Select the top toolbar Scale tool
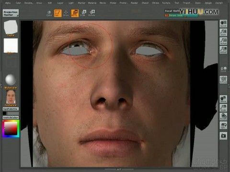The height and width of the screenshot is (172, 230). pyautogui.click(x=83, y=13)
